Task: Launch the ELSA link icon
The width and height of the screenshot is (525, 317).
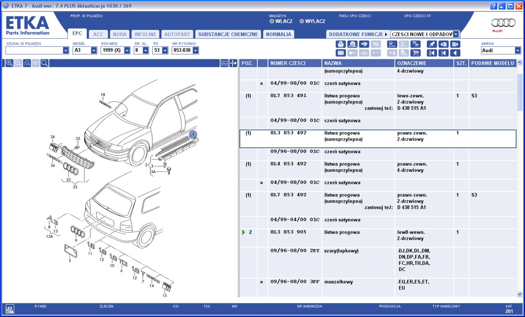Action: tap(392, 44)
